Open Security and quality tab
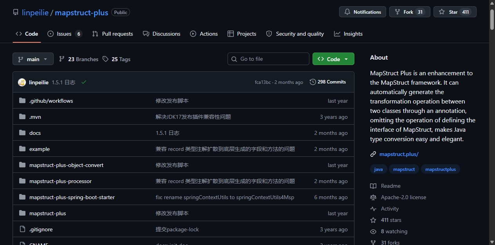The image size is (495, 245). point(295,34)
